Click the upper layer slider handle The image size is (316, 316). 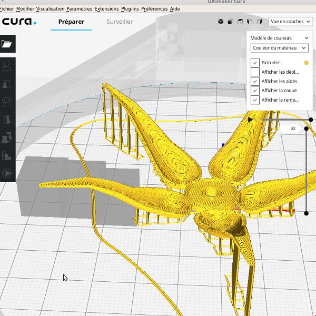(x=306, y=129)
